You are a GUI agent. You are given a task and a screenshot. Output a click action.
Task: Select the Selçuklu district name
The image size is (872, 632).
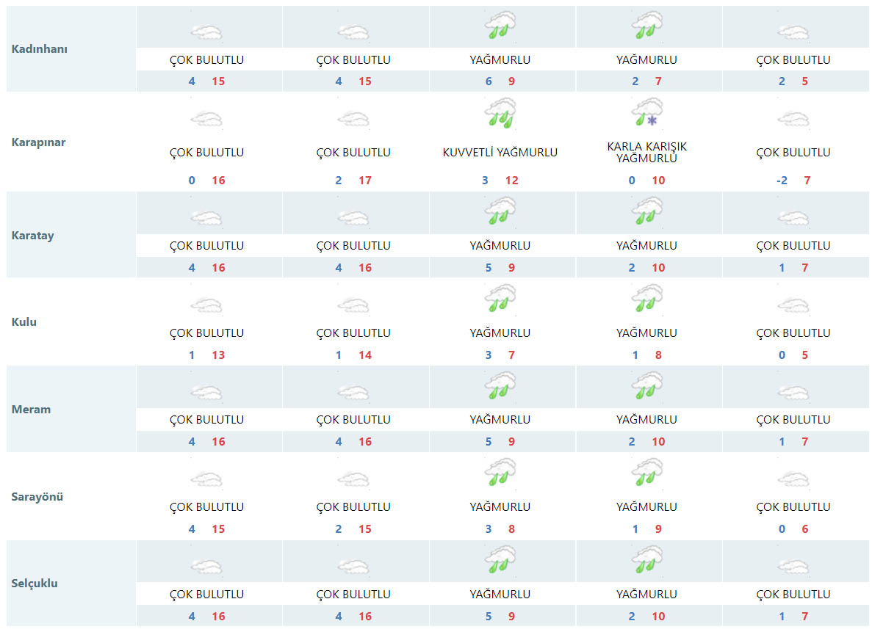tap(35, 584)
